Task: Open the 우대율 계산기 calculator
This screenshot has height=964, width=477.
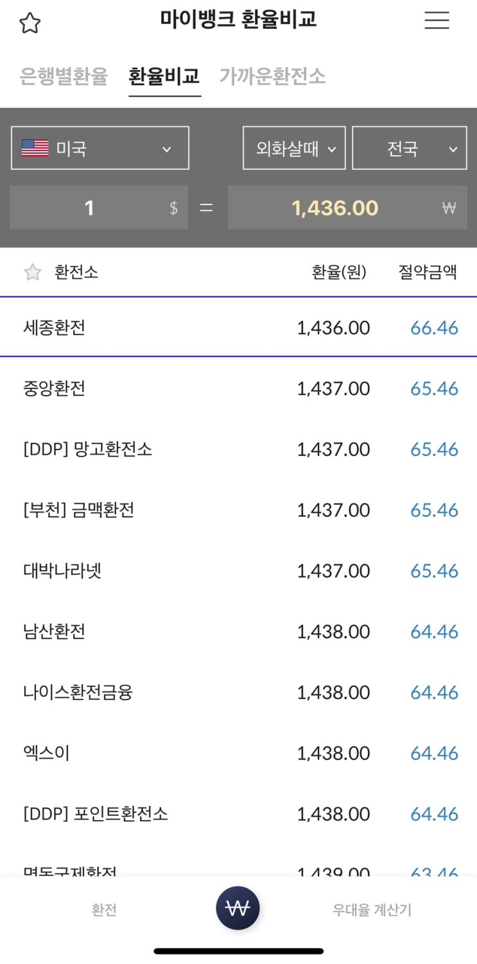Action: tap(372, 910)
